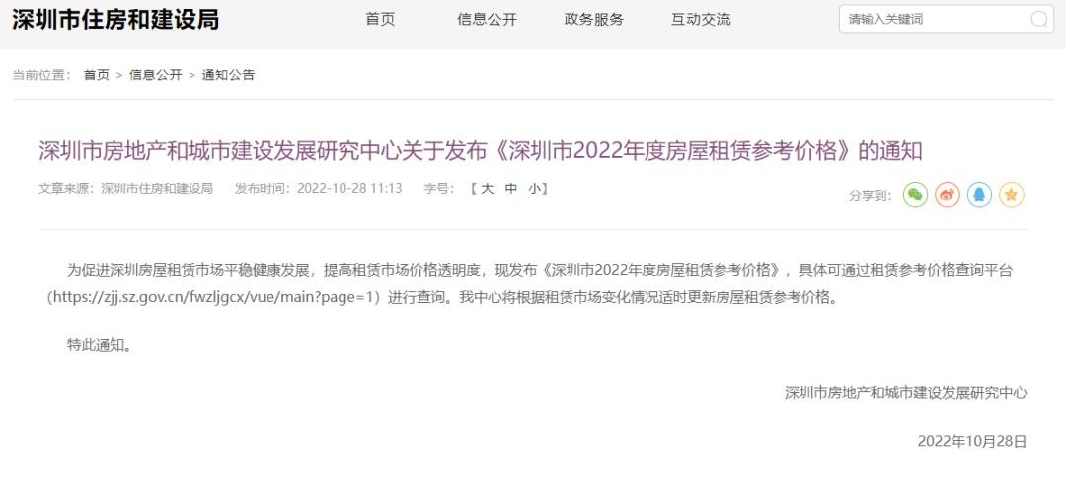Share article to QQ icon
Viewport: 1066px width, 485px height.
point(979,195)
